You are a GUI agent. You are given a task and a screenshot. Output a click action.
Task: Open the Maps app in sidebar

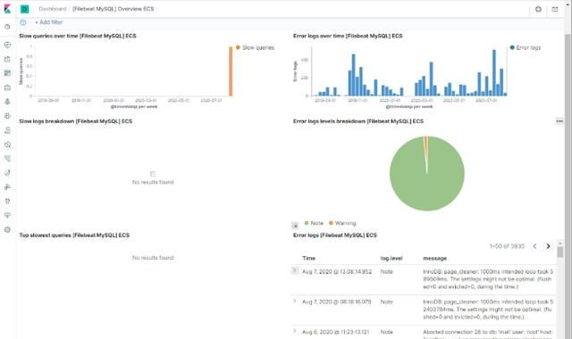click(7, 102)
